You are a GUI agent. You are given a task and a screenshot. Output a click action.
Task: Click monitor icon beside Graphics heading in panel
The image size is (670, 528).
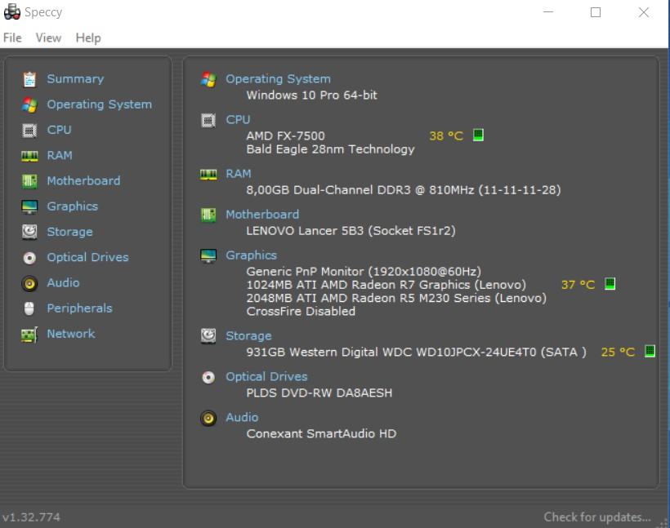pyautogui.click(x=208, y=256)
